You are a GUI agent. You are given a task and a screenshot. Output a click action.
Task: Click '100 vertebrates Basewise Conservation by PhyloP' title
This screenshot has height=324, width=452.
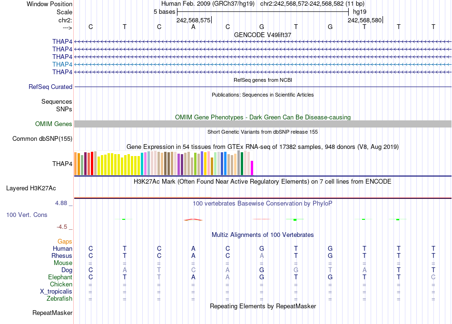point(263,204)
